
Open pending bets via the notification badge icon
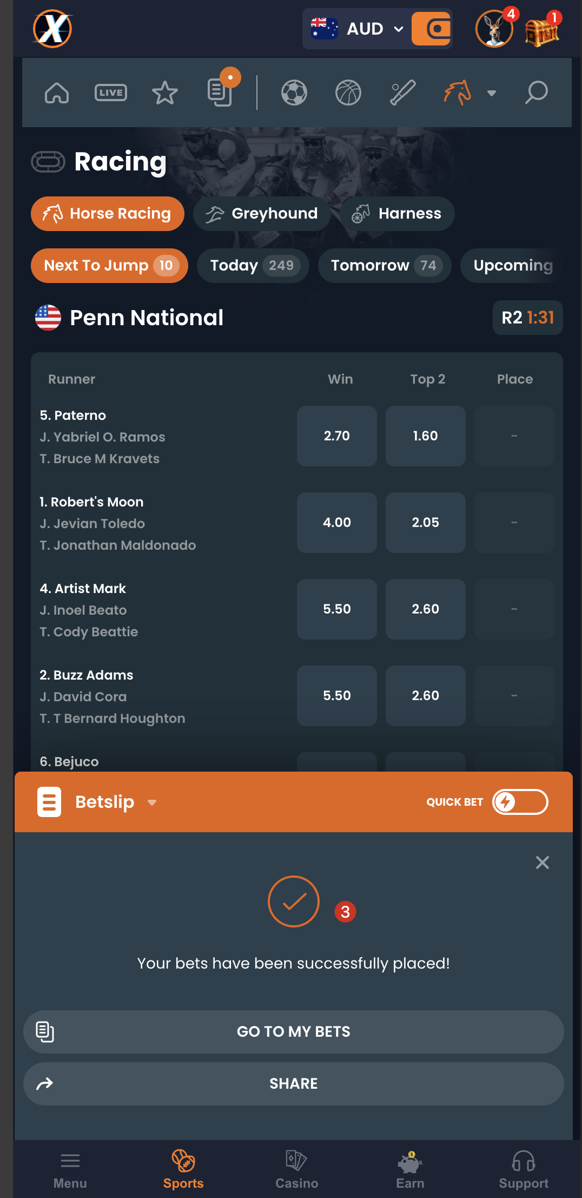(219, 93)
